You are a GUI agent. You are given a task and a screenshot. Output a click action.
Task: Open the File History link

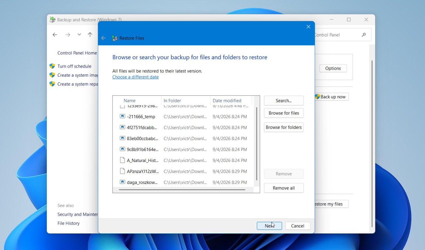68,223
